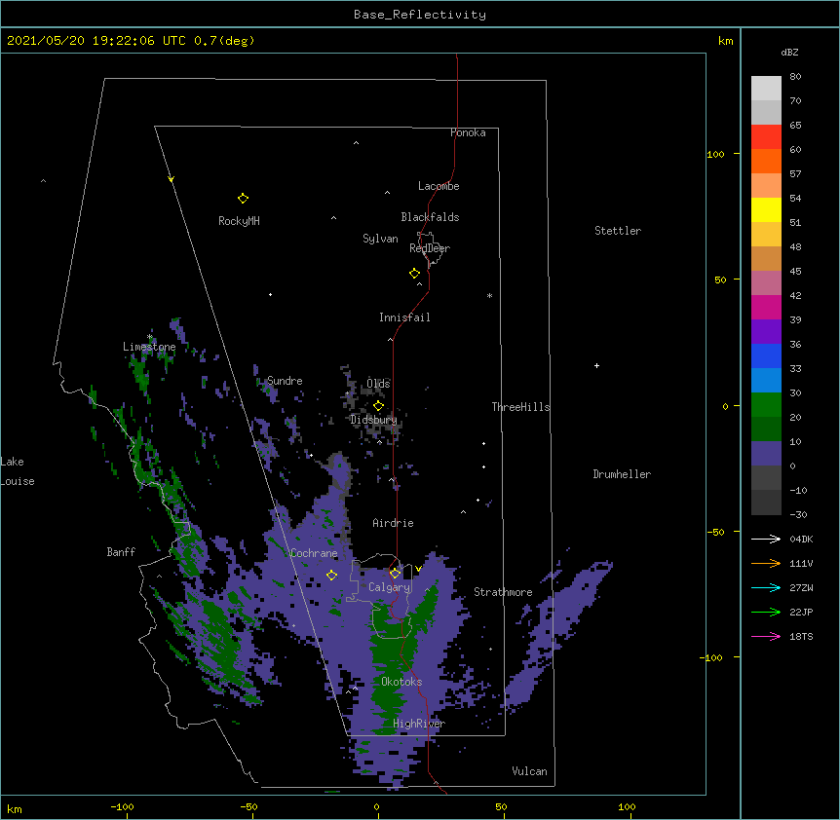Click the Limestone label
The image size is (840, 820).
[149, 347]
